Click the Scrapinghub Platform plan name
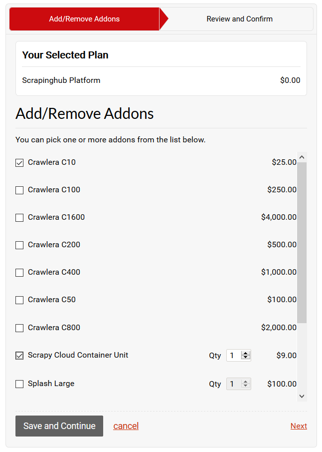 click(61, 80)
